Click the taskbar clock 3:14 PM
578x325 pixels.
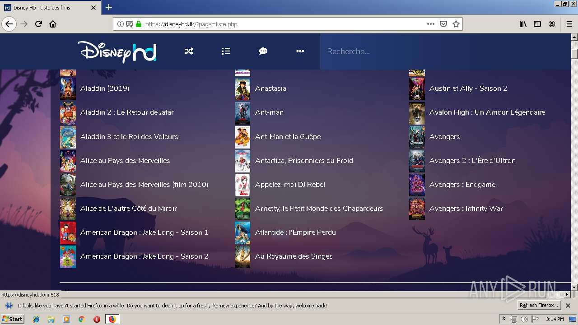pyautogui.click(x=555, y=319)
